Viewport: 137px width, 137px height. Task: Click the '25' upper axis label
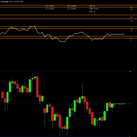point(131,9)
